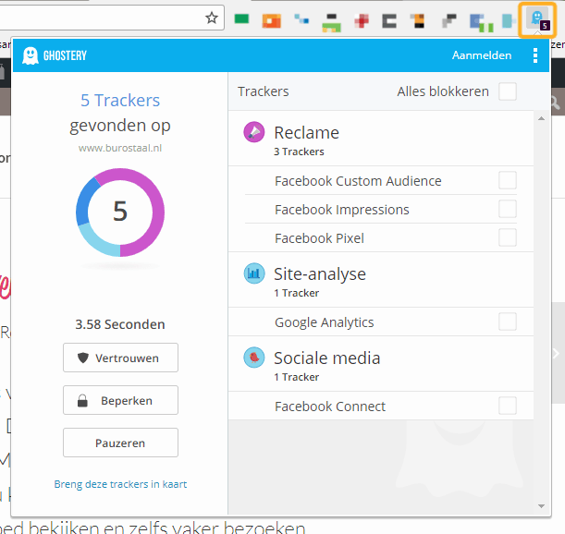
Task: Click scrollbar down arrow in tracker list
Action: pyautogui.click(x=541, y=506)
